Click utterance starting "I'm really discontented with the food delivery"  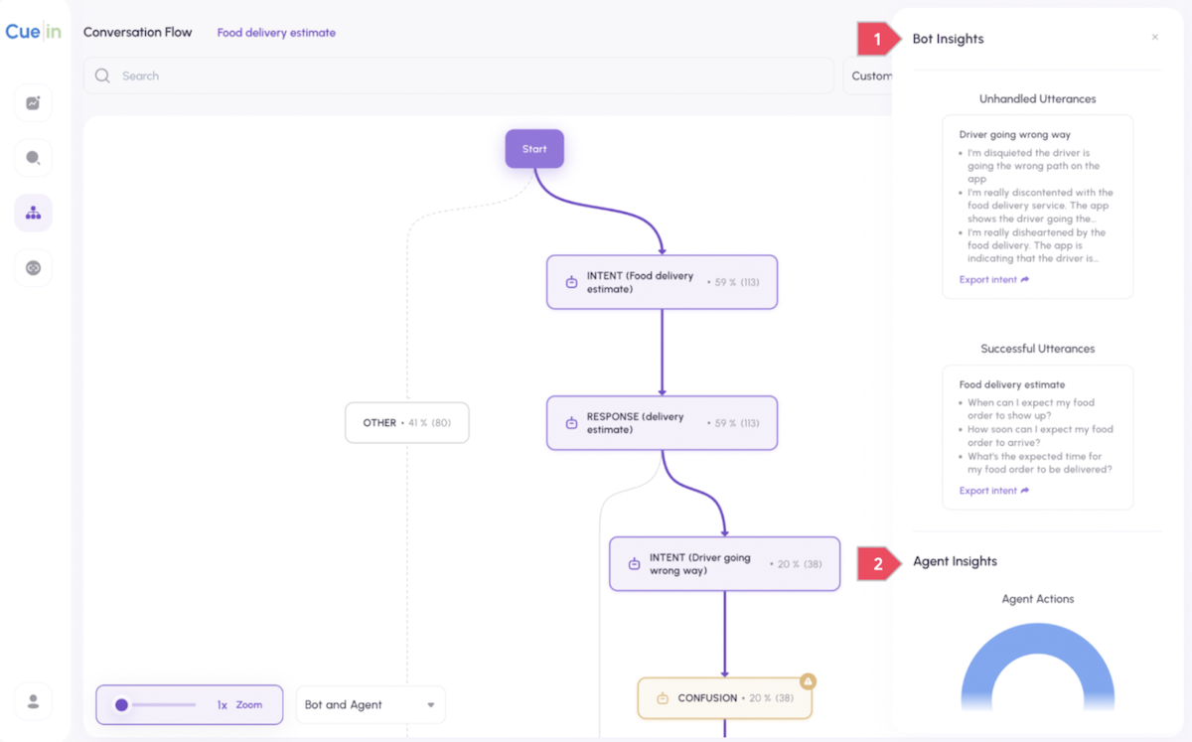coord(1040,206)
